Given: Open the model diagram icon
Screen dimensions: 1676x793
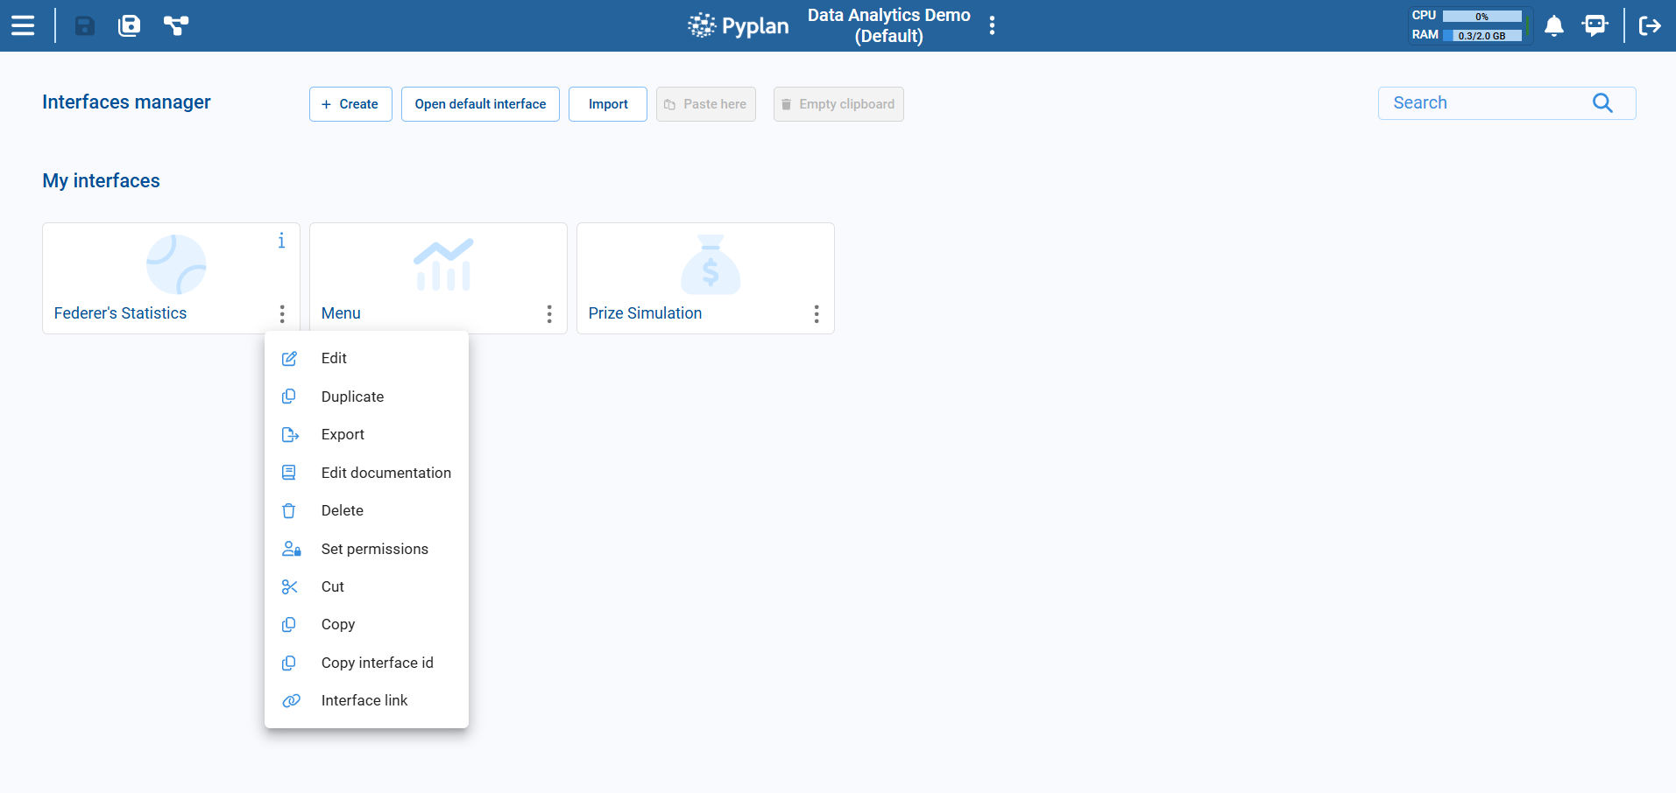Looking at the screenshot, I should 175,25.
